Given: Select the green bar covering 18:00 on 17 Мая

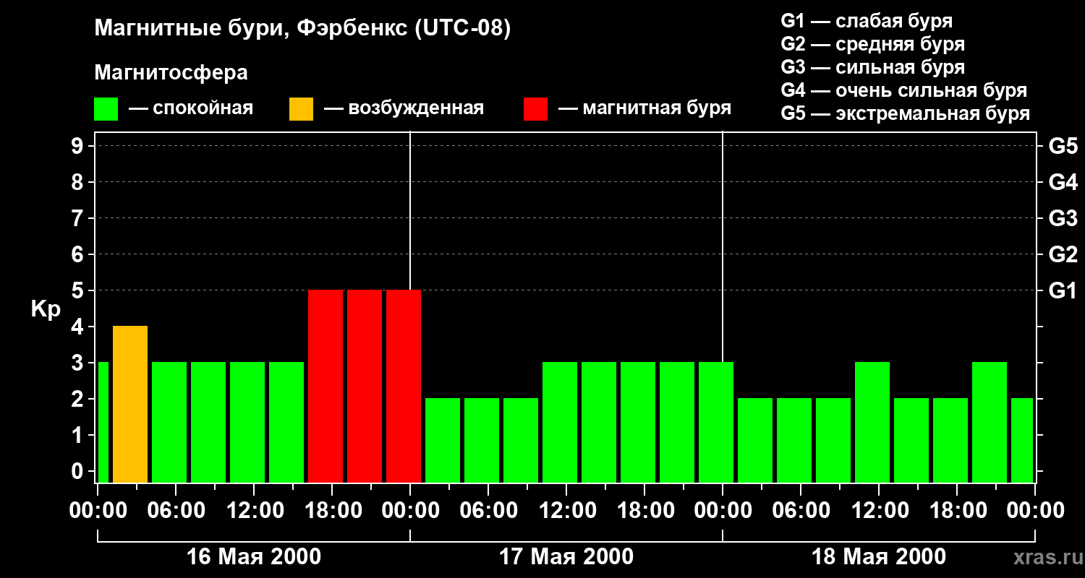Looking at the screenshot, I should [x=638, y=423].
